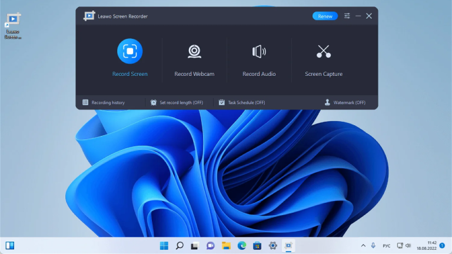
Task: Click the Screen Capture label
Action: click(x=324, y=74)
